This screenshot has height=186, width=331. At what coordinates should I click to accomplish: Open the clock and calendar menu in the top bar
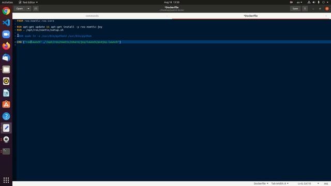(172, 2)
